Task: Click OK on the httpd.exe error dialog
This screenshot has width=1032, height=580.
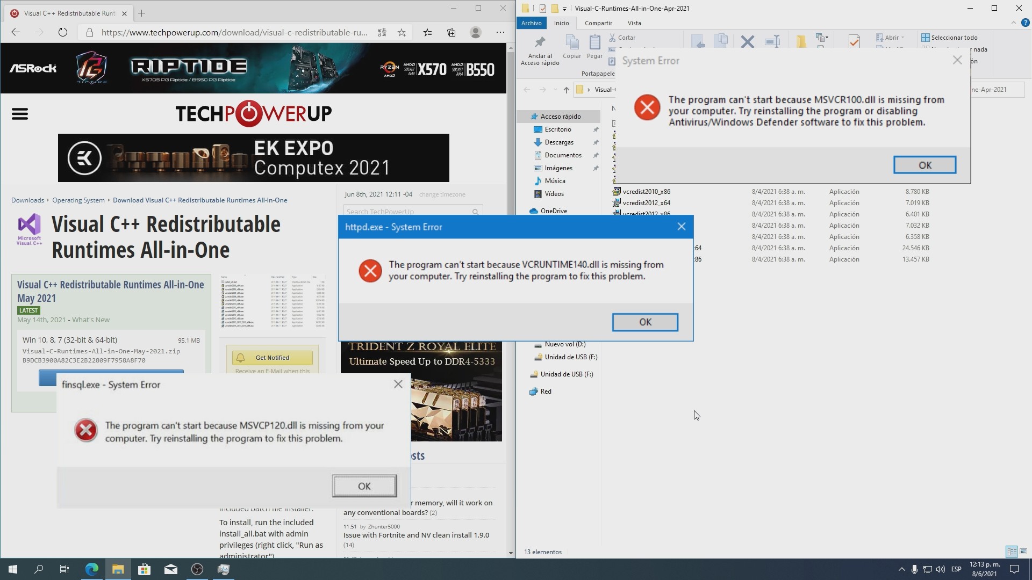Action: [645, 322]
